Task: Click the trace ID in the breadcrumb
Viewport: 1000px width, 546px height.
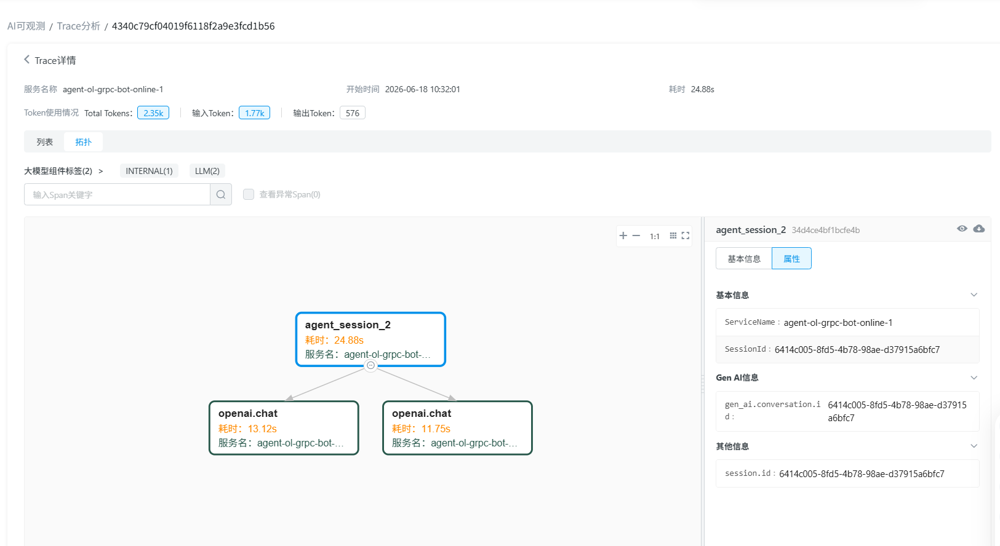Action: (x=193, y=26)
